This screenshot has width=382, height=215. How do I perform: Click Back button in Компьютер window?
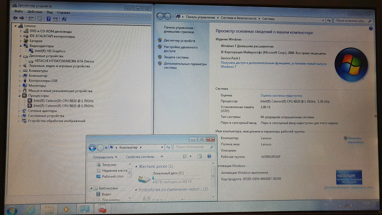pyautogui.click(x=92, y=147)
